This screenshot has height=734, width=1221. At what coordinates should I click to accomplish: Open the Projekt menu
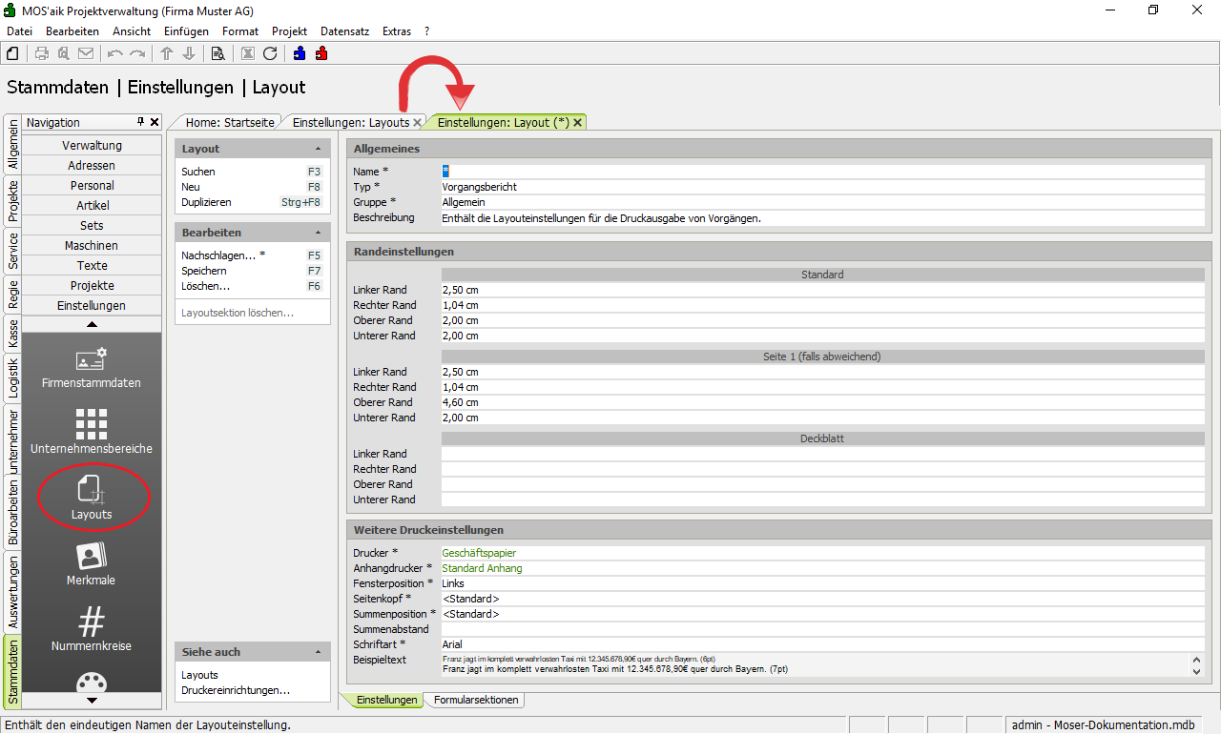pos(290,31)
